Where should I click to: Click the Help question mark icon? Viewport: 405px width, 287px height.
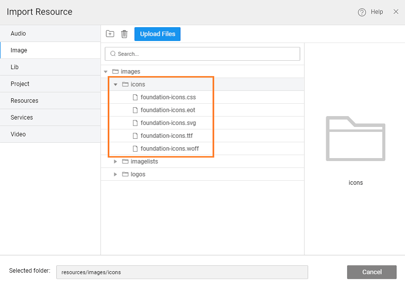point(362,12)
